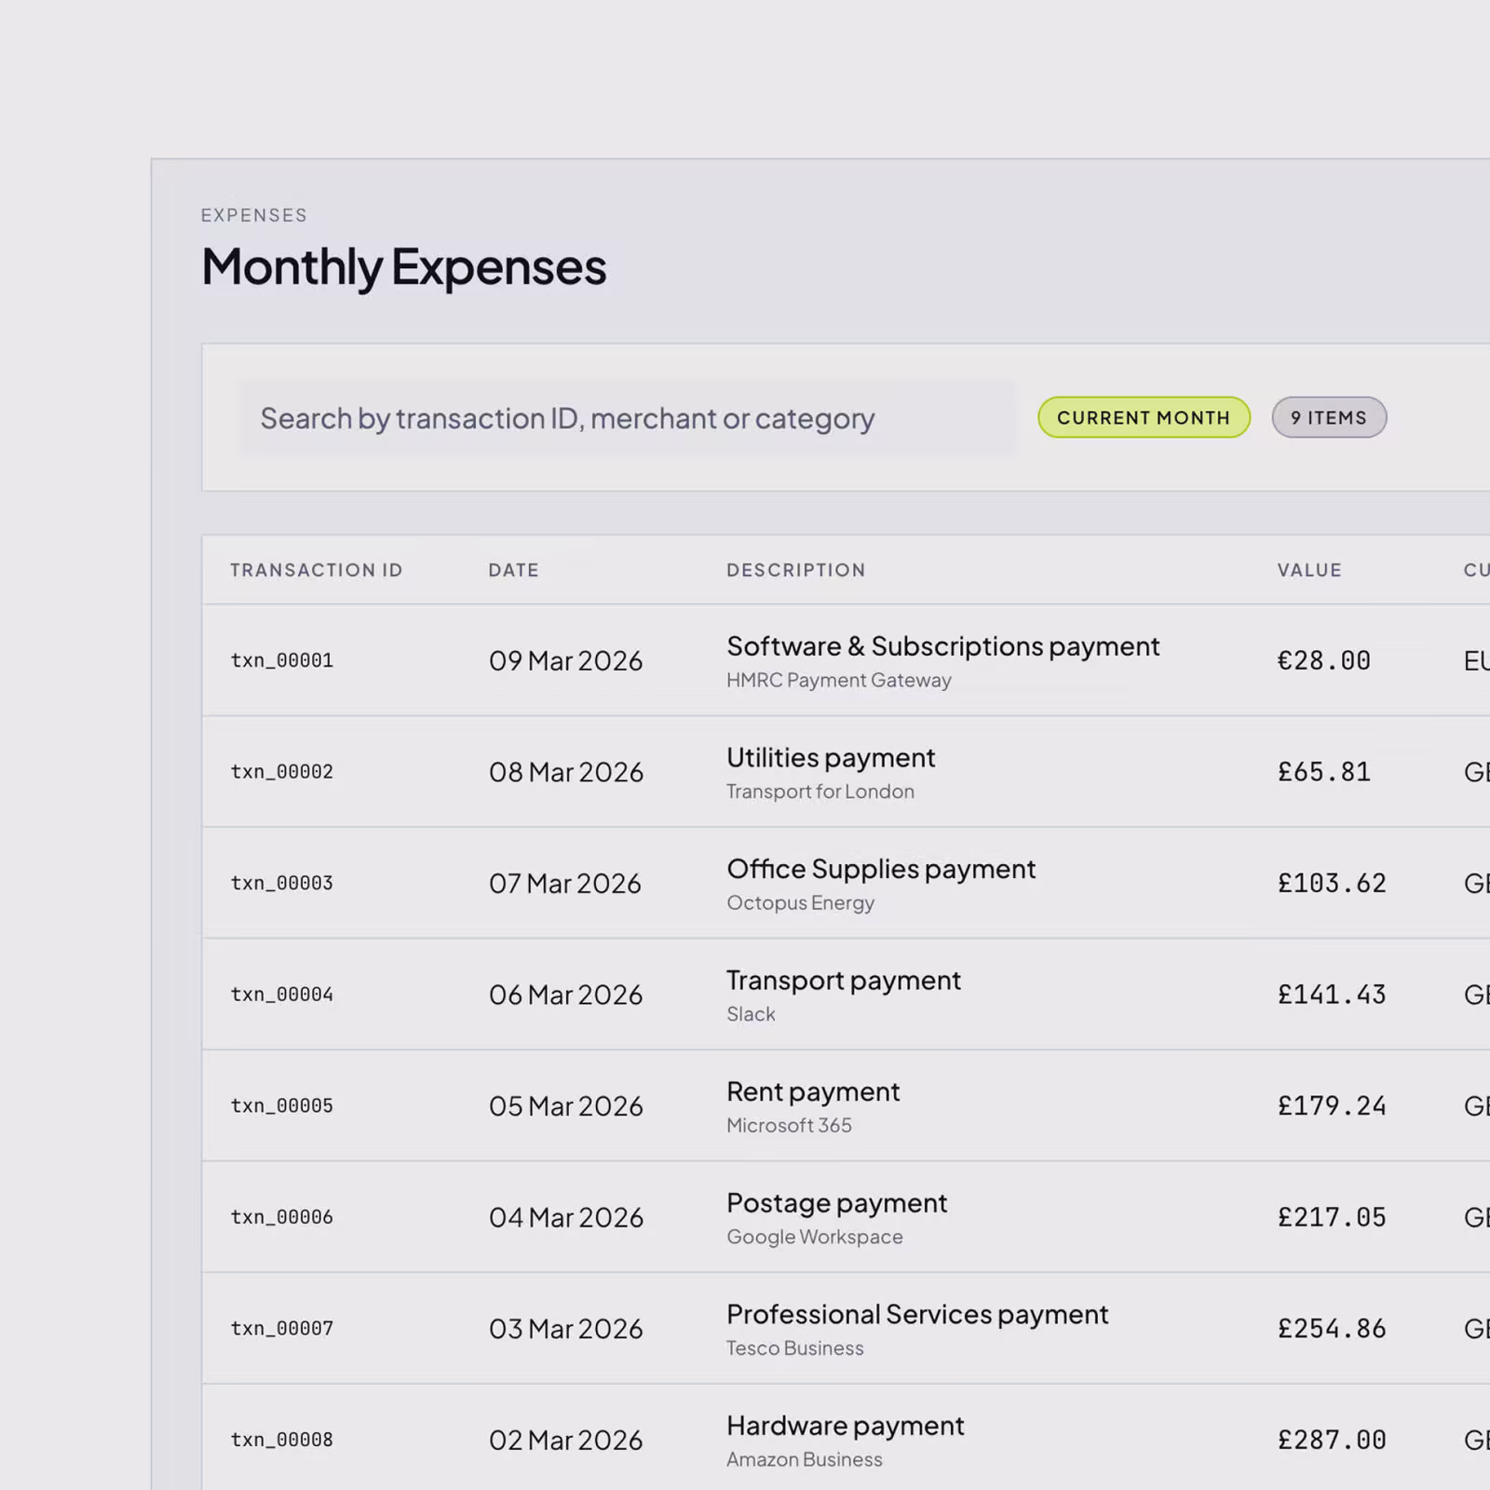Sort by the TRANSACTION ID column header
Screen dimensions: 1490x1490
click(317, 570)
